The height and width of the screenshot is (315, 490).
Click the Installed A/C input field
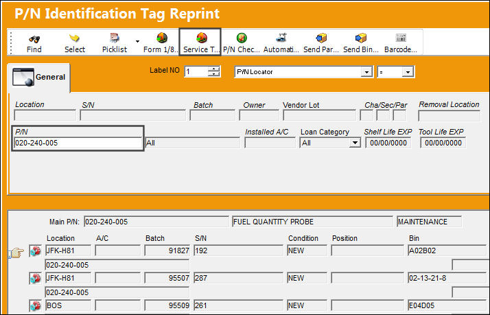tap(270, 143)
